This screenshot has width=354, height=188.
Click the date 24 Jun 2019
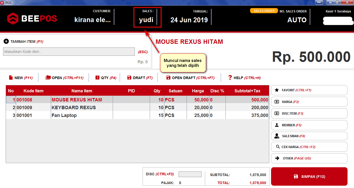[189, 20]
